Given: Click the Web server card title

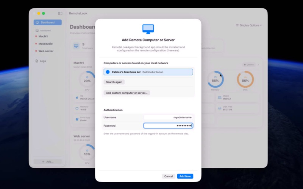Looking at the screenshot, I should click(x=82, y=136).
